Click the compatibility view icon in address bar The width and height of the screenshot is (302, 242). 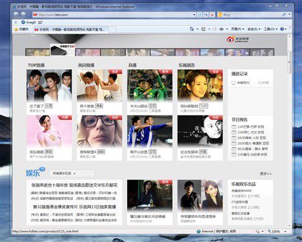coord(199,15)
